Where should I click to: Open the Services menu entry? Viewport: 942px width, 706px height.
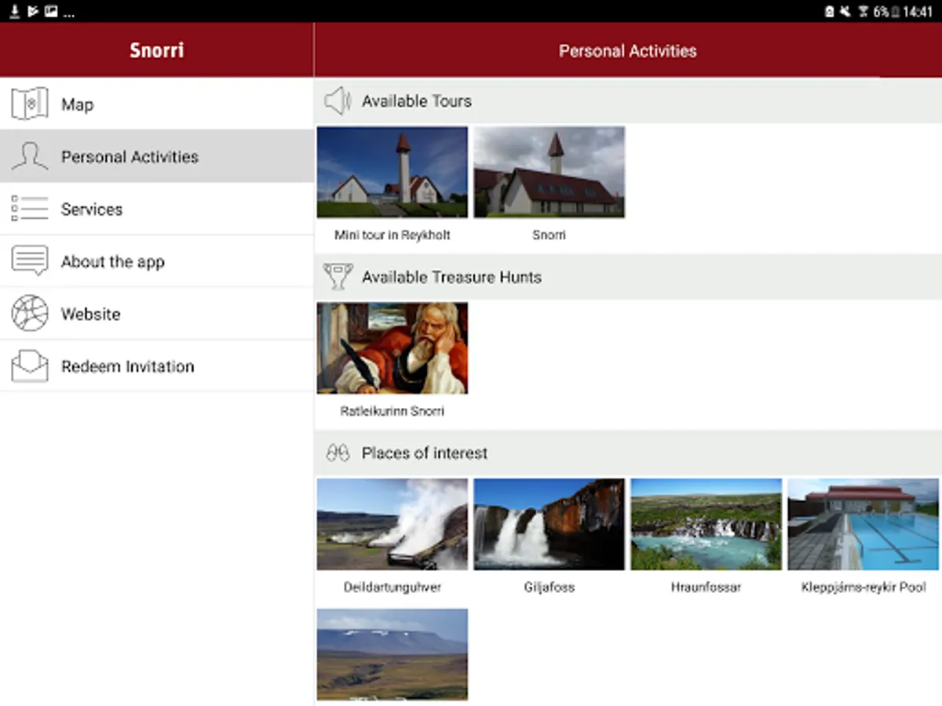[x=157, y=209]
